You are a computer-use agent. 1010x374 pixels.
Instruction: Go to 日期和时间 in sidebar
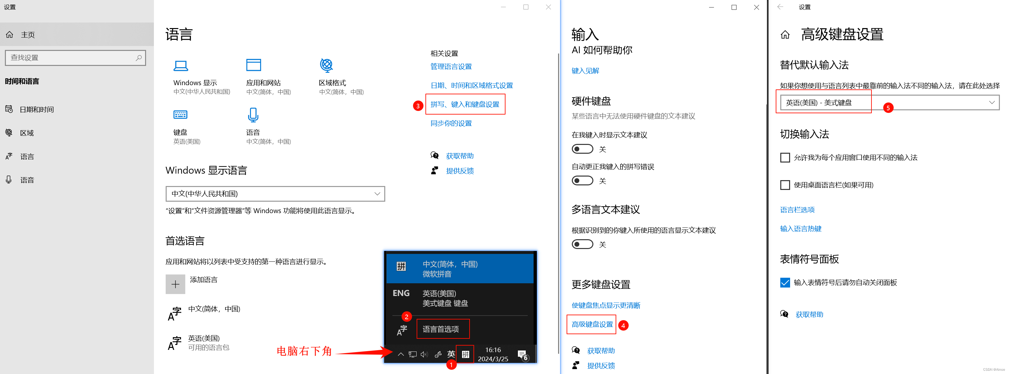(37, 110)
